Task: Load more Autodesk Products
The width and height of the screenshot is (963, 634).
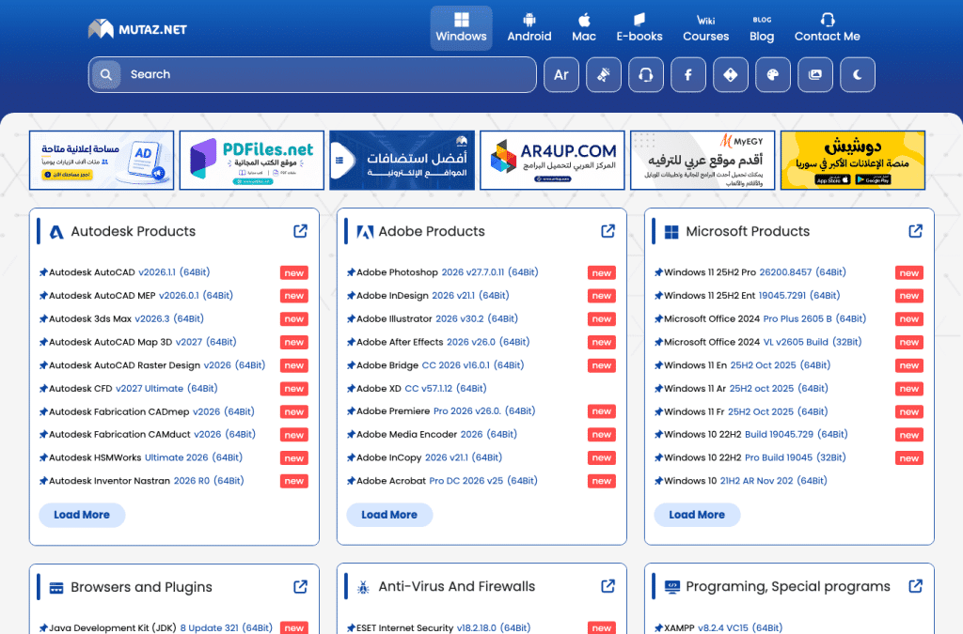Action: point(82,515)
